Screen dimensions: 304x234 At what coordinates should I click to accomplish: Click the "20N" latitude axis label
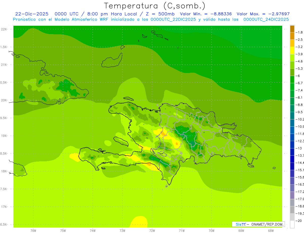[x=4, y=100]
